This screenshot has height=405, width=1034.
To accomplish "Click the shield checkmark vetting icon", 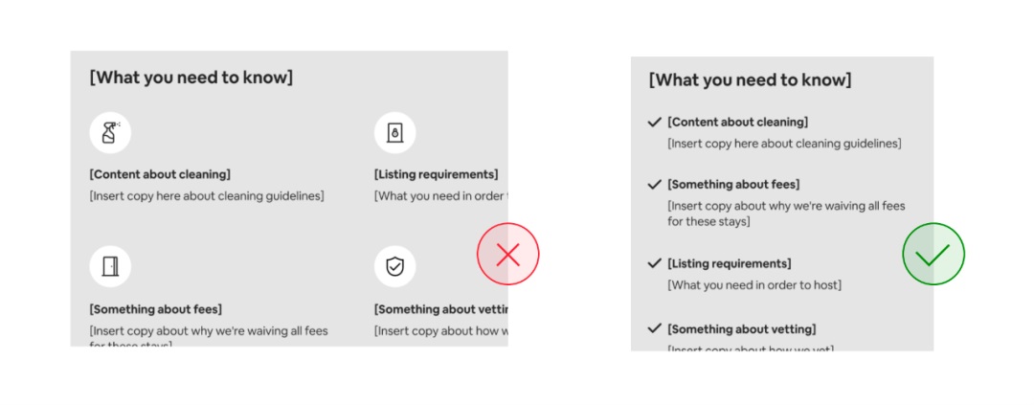I will (395, 266).
